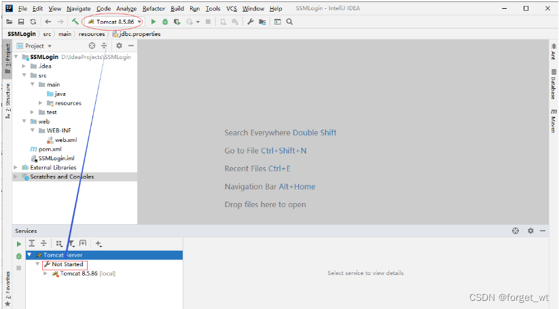Open the File menu

point(22,9)
